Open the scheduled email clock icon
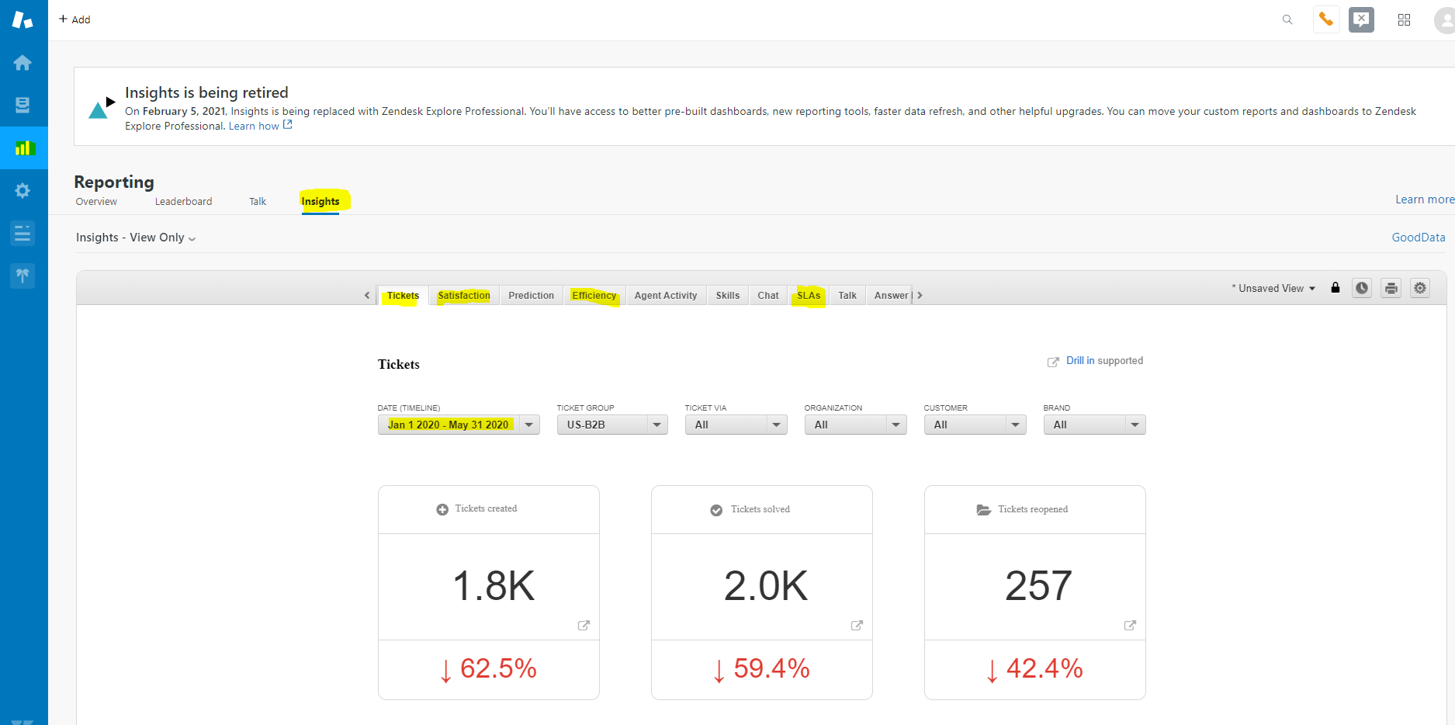 (1362, 288)
